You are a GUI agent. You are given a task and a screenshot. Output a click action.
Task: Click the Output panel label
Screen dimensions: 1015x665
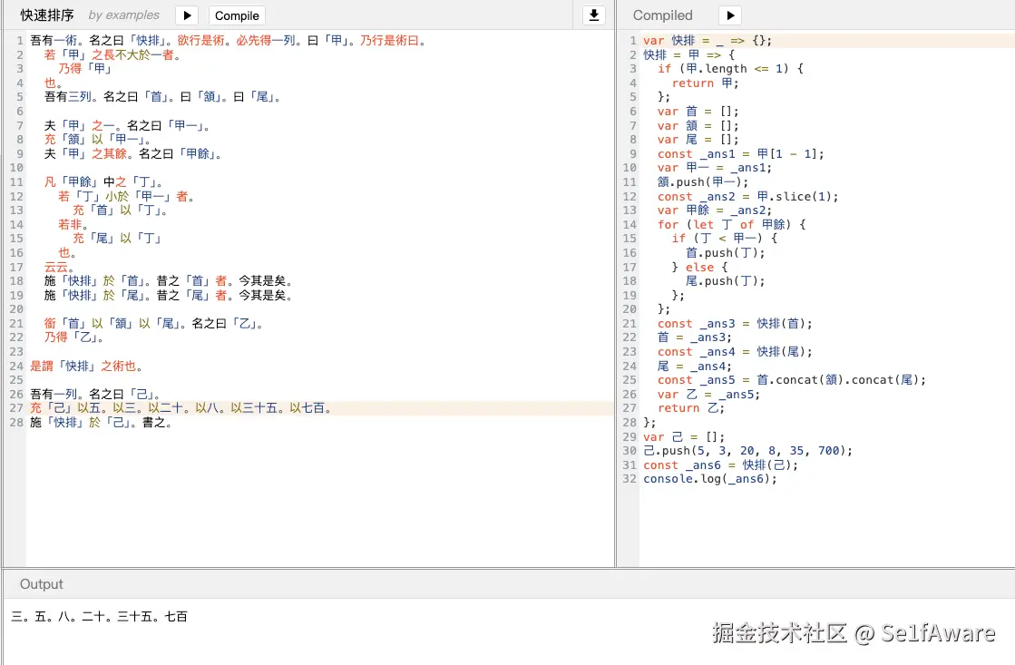pyautogui.click(x=42, y=584)
